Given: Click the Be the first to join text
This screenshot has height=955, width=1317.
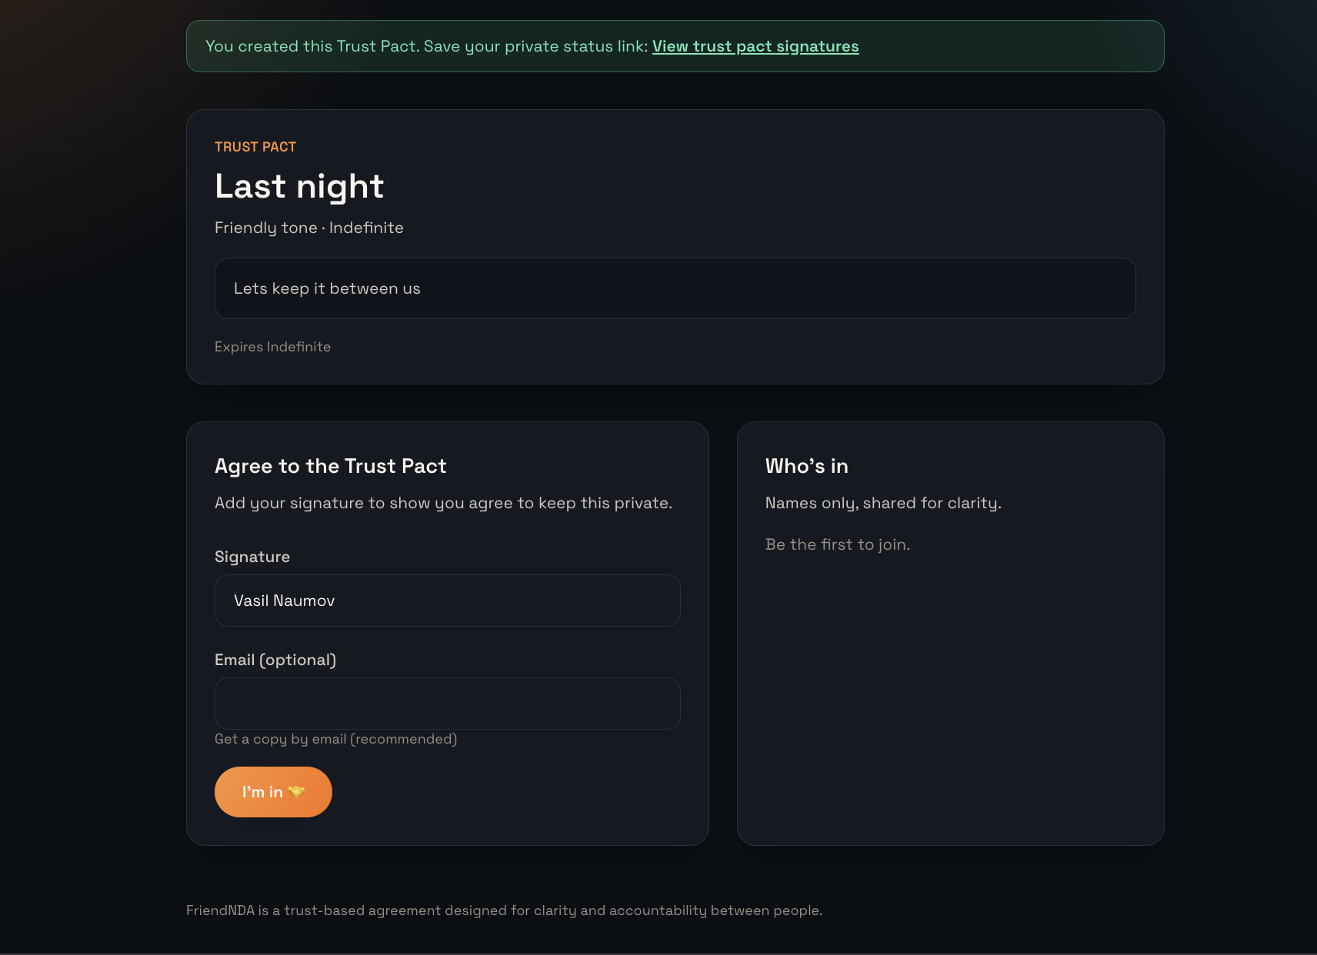Looking at the screenshot, I should pyautogui.click(x=837, y=544).
